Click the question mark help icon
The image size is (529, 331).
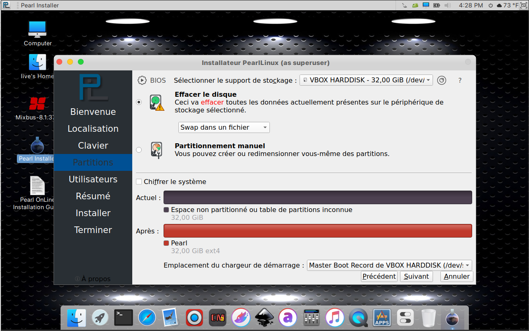click(460, 81)
